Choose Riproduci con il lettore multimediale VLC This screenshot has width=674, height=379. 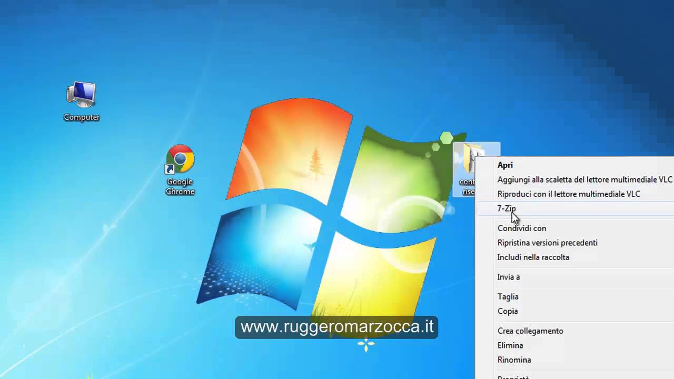point(574,194)
